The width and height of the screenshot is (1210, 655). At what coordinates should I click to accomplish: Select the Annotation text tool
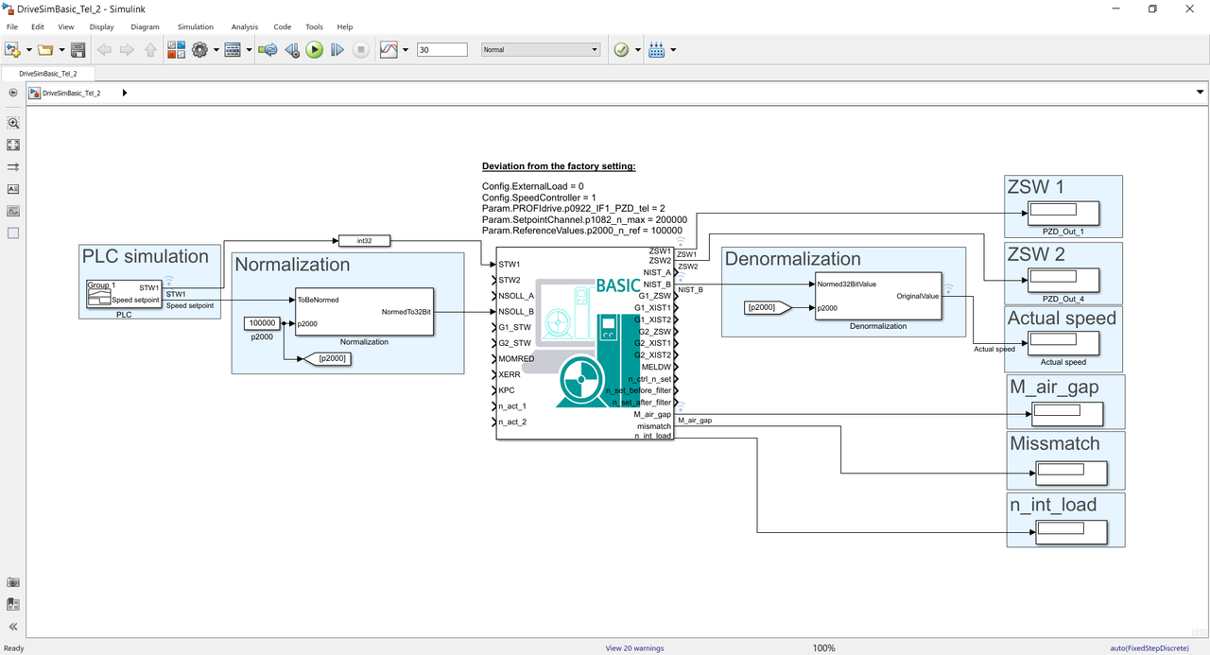tap(13, 189)
